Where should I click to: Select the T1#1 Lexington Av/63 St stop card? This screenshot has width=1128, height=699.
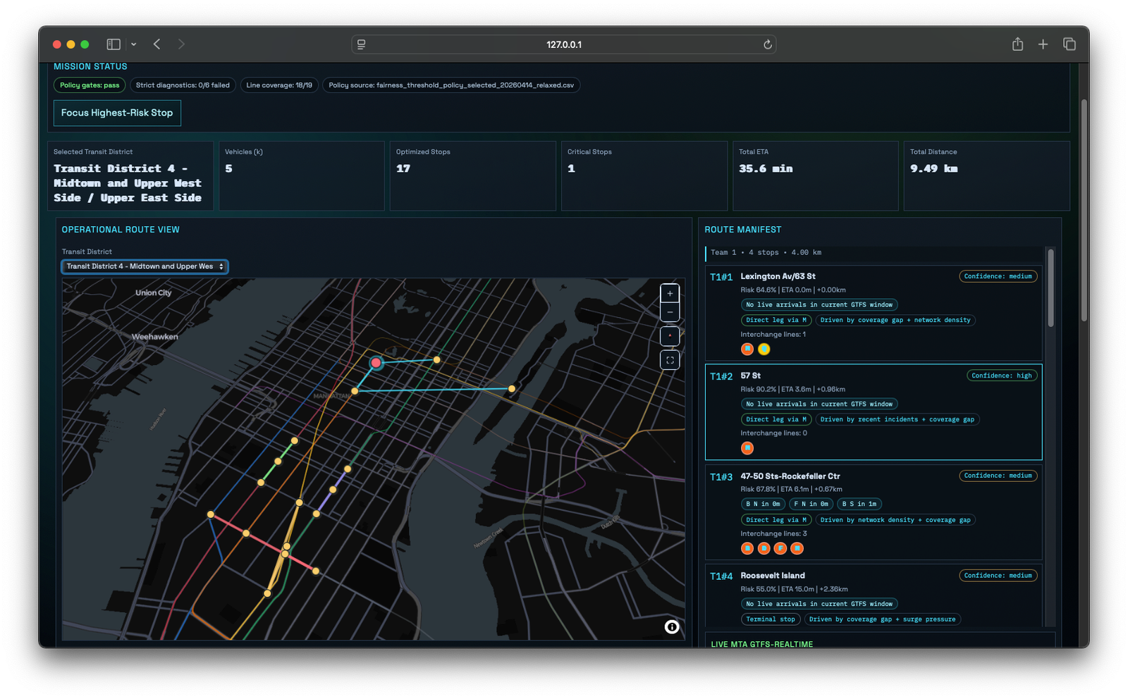(873, 313)
